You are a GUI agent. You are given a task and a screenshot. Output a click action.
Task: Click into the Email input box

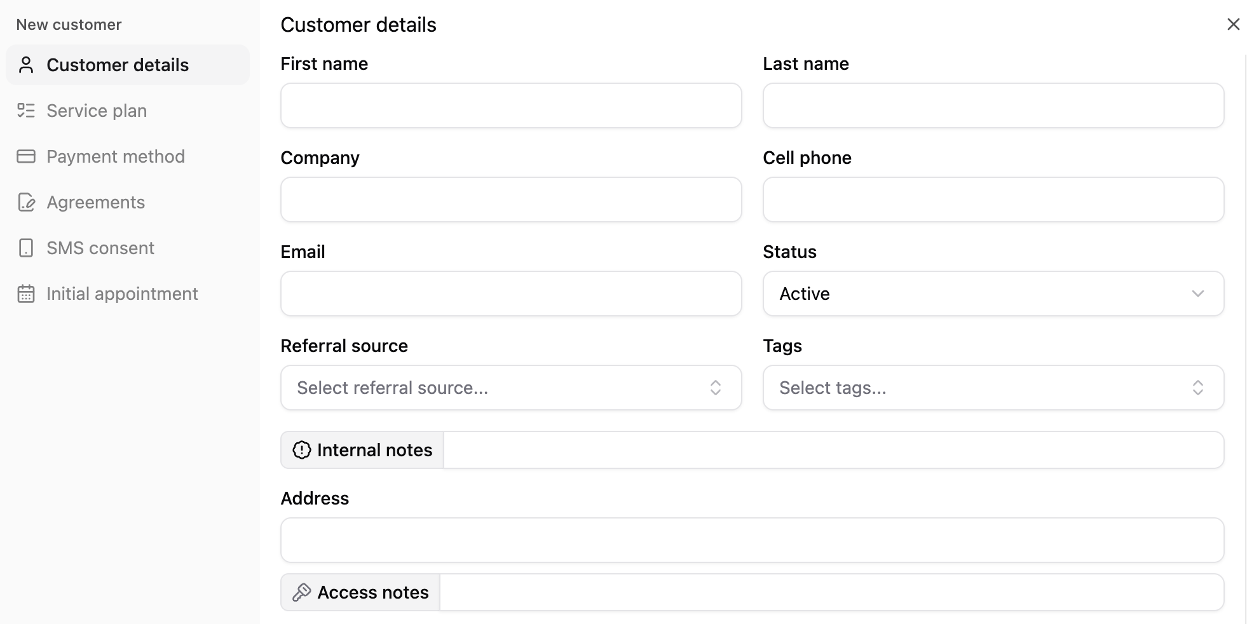(511, 294)
